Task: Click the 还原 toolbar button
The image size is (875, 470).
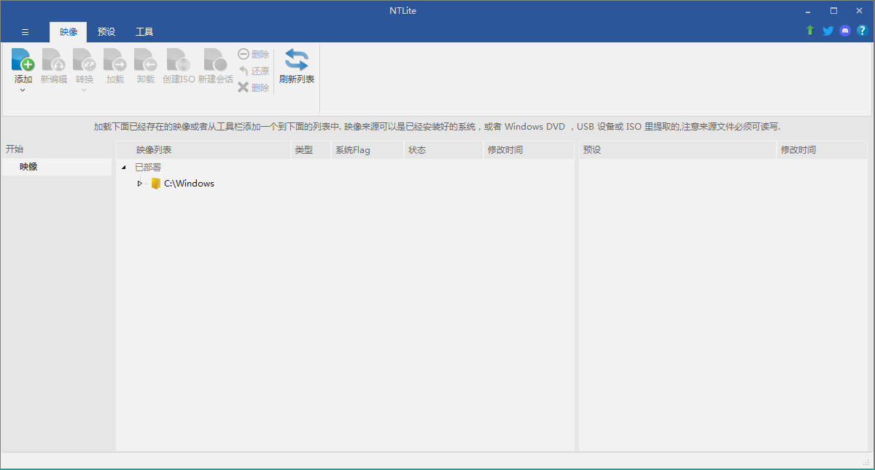Action: [x=254, y=71]
